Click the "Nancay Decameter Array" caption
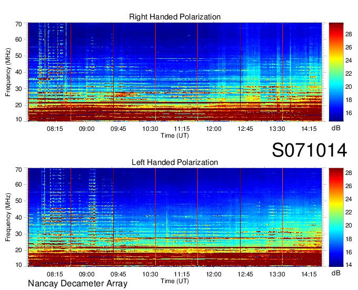 click(x=77, y=284)
